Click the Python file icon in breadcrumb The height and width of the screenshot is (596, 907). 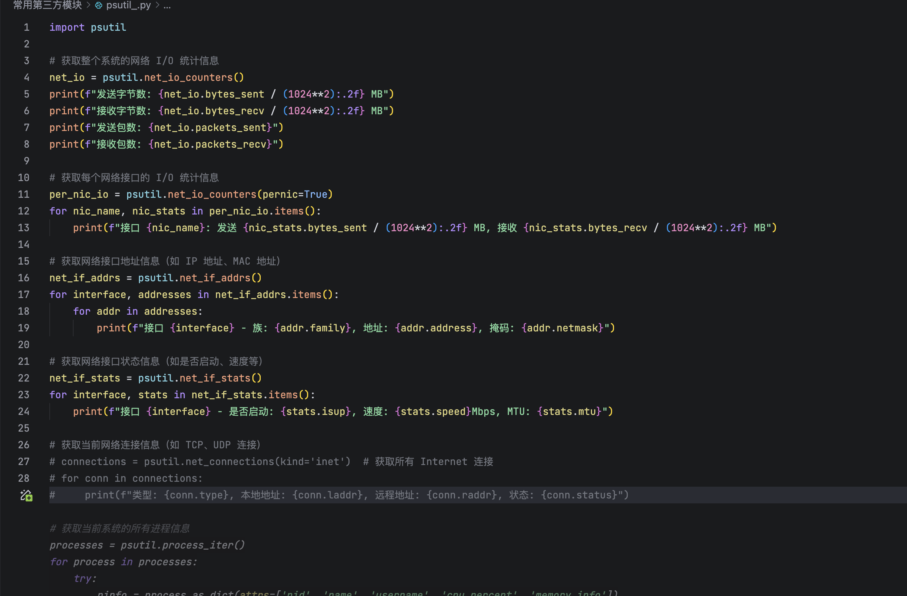pos(98,5)
